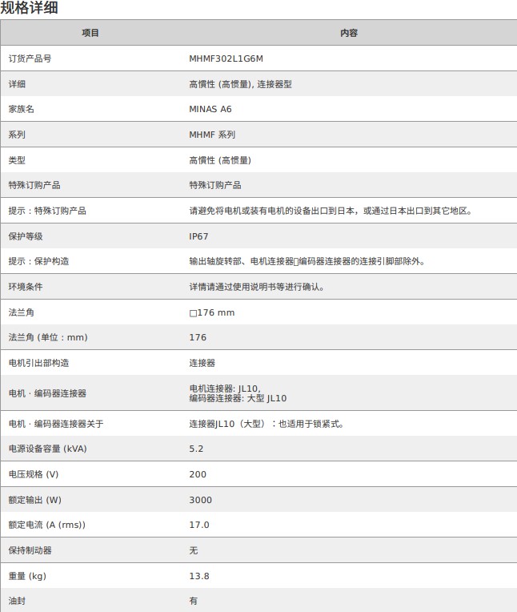Click the '环境条件' row label
This screenshot has height=612, width=517.
[x=26, y=287]
